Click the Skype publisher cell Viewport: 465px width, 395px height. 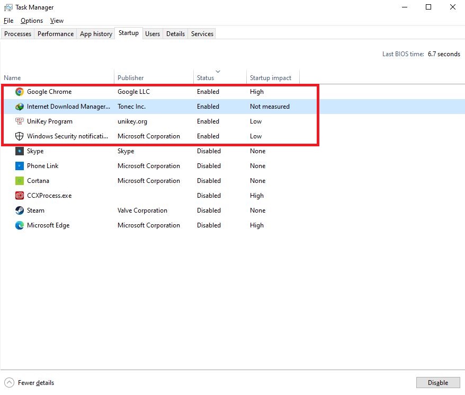126,151
